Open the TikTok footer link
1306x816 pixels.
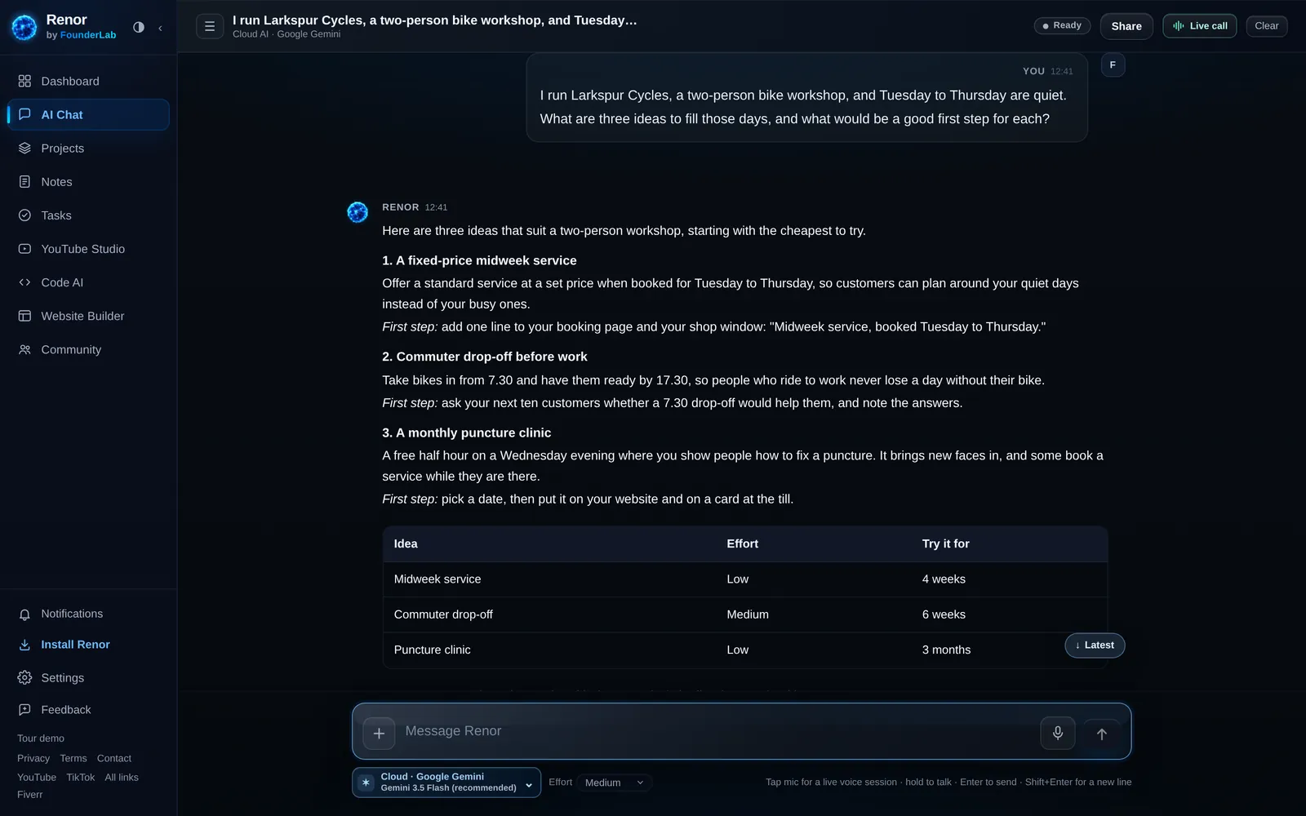[x=81, y=778]
